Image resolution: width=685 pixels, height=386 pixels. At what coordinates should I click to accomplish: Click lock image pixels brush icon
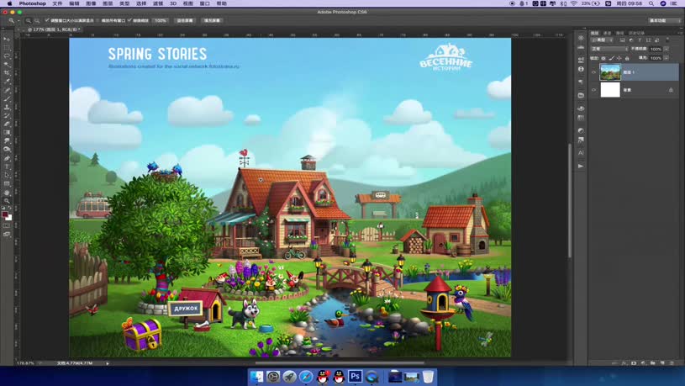612,58
